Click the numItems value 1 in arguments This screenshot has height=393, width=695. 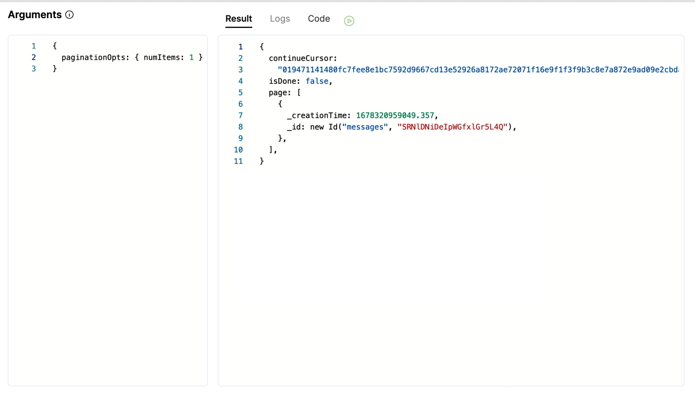tap(191, 58)
